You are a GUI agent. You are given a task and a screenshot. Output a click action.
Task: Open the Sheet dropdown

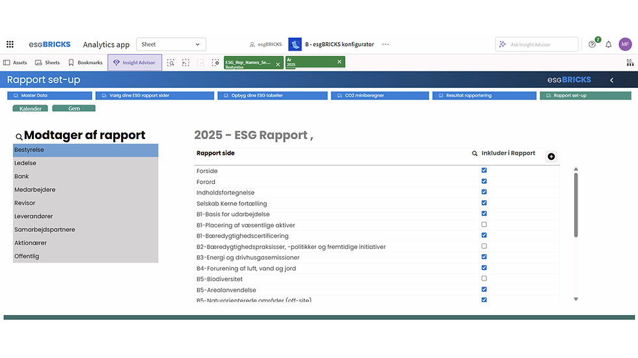click(x=171, y=44)
